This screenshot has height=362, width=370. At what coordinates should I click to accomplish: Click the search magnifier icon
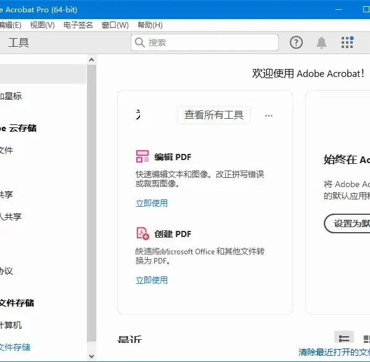pyautogui.click(x=140, y=42)
